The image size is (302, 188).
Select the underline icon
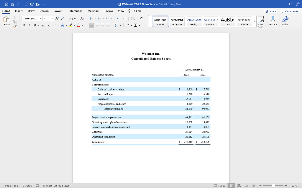coord(35,25)
